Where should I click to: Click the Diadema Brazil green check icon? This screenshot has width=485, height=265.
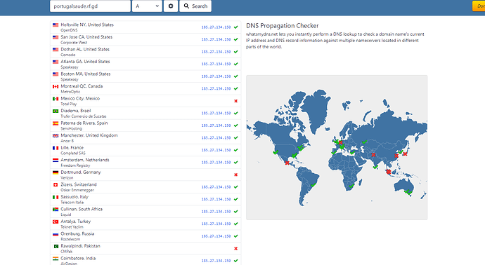point(236,113)
